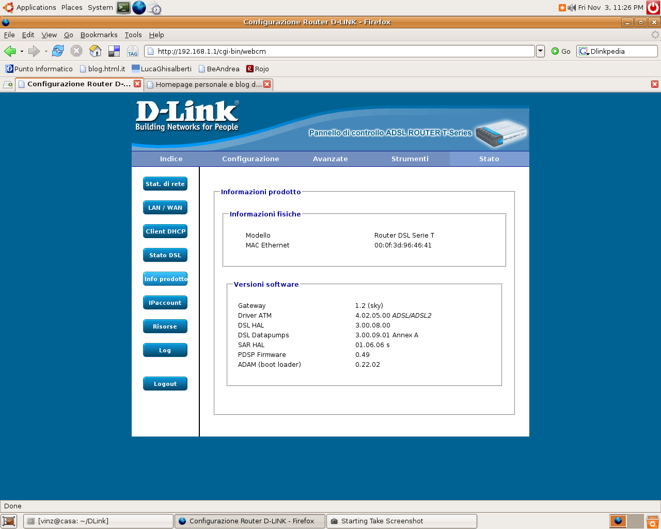661x529 pixels.
Task: Open the File menu
Action: tap(9, 35)
